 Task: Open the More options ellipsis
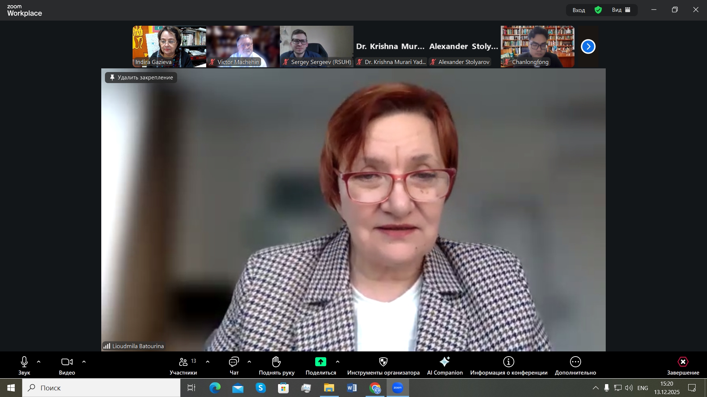click(575, 362)
